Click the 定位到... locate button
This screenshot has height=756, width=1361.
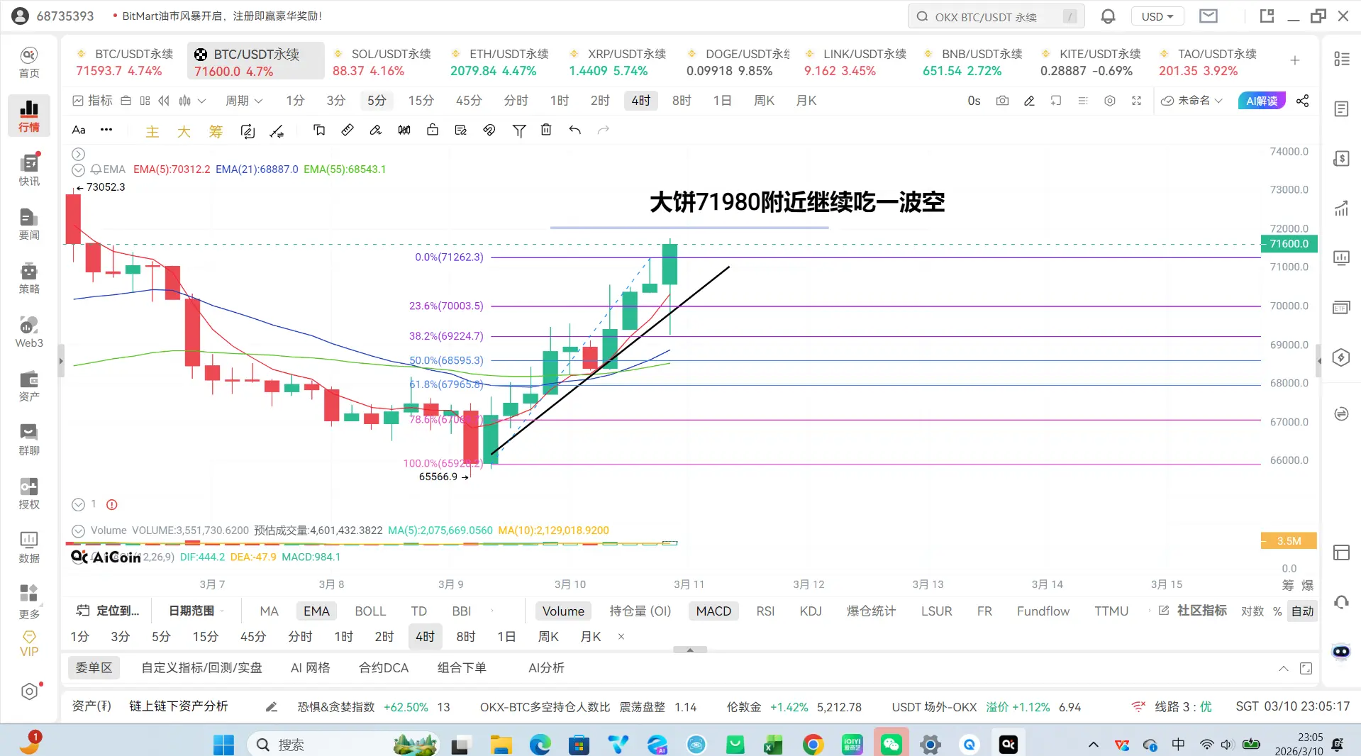coord(108,611)
